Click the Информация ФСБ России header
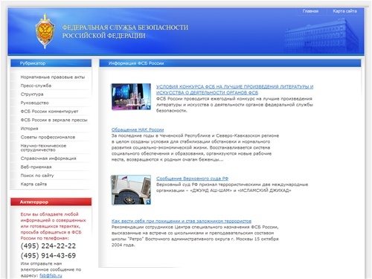The height and width of the screenshot is (279, 372). (x=230, y=63)
